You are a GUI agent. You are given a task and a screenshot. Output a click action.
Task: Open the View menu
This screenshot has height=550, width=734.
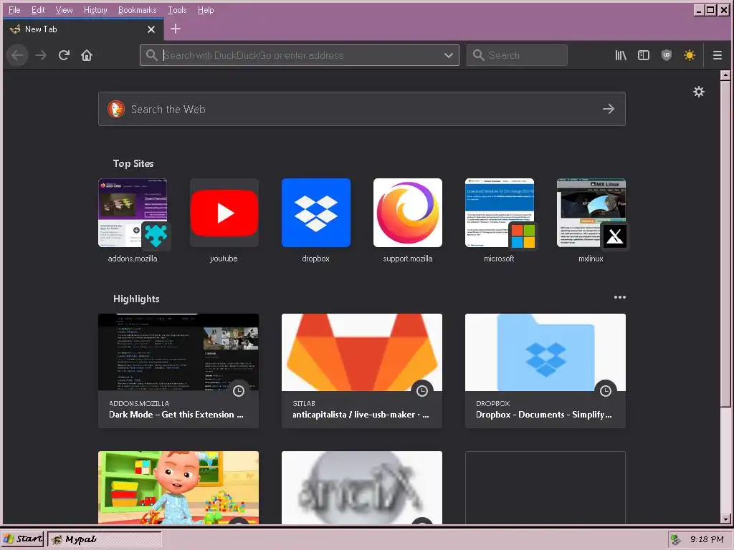coord(64,10)
